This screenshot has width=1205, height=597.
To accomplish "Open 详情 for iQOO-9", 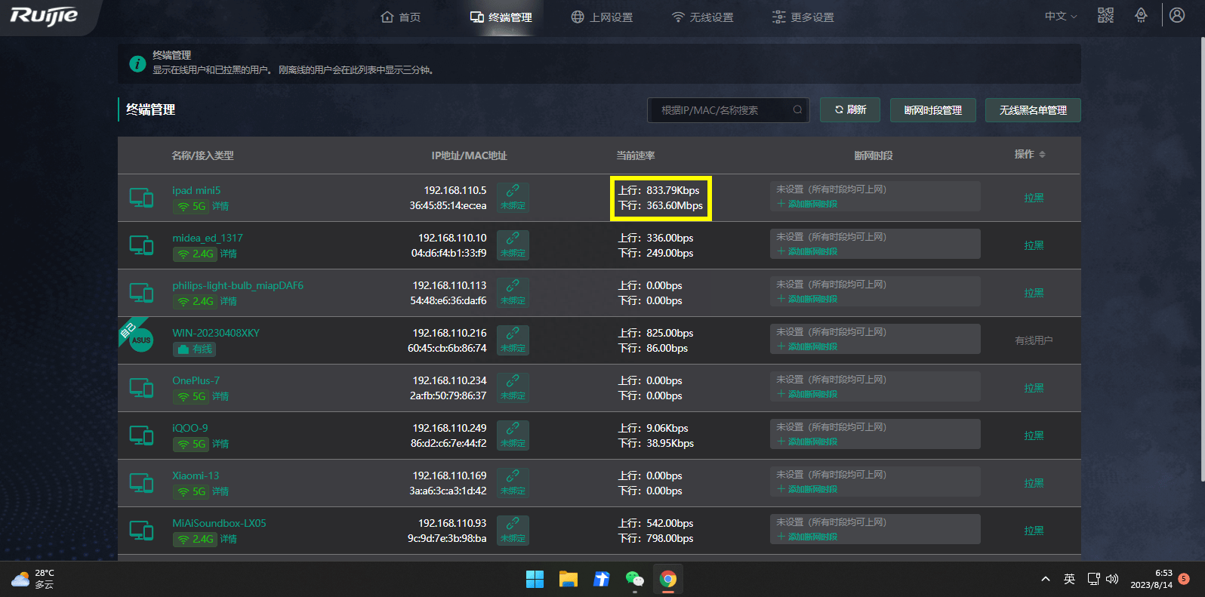I will tap(220, 444).
